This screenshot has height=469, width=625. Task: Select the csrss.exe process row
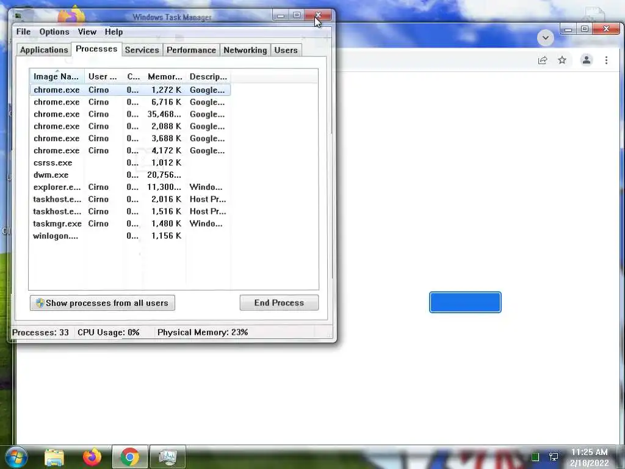tap(130, 162)
